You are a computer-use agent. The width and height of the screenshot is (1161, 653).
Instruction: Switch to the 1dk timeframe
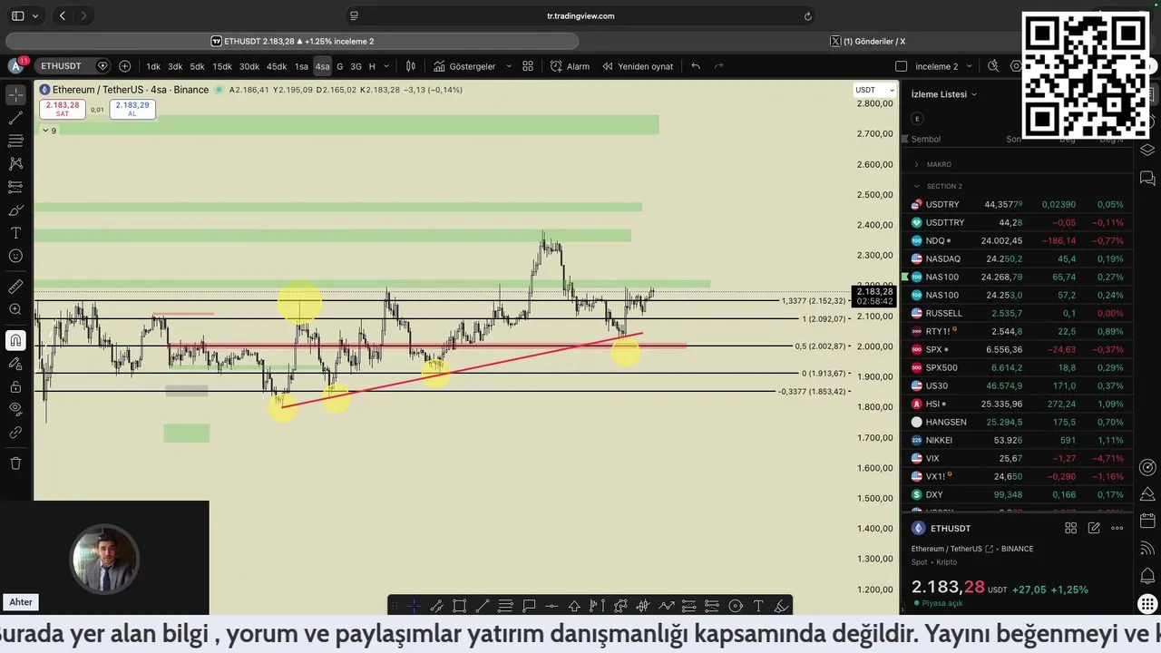[x=153, y=66]
